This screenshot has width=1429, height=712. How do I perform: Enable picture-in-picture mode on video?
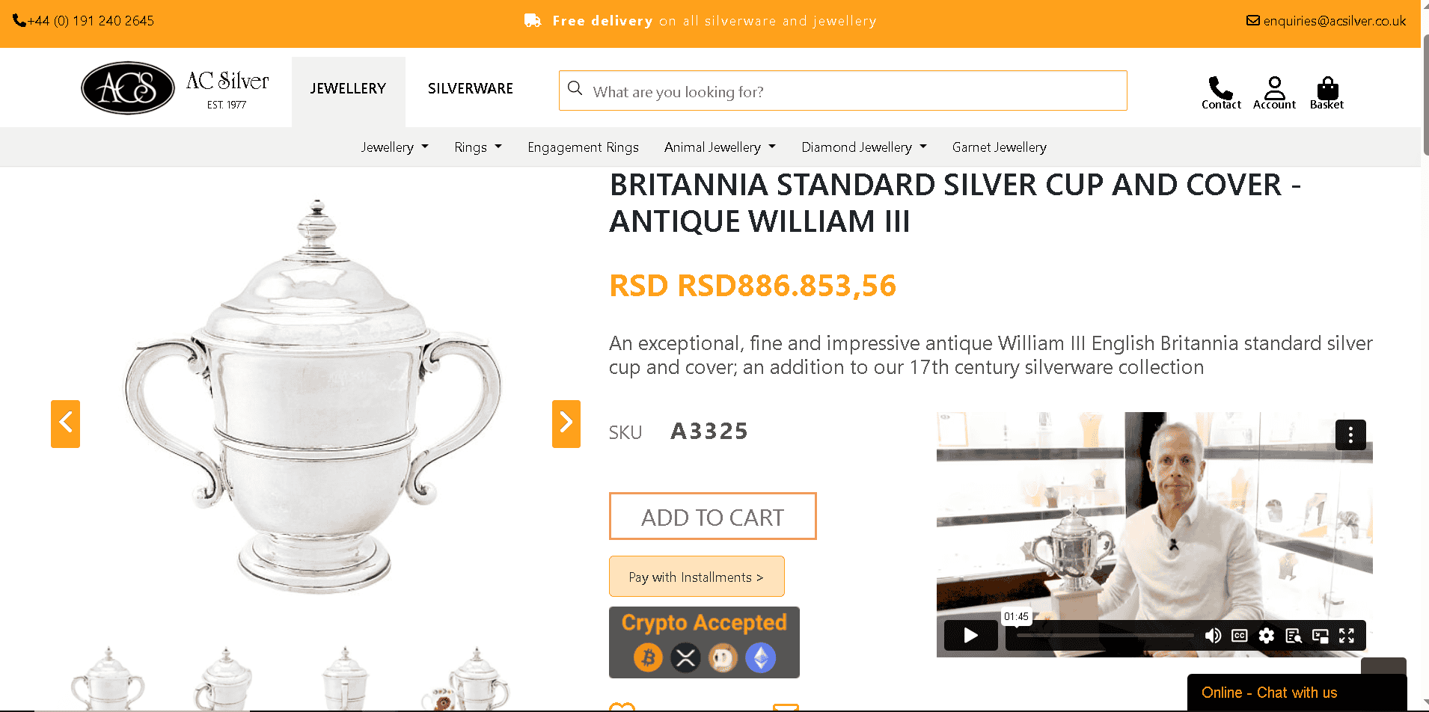[1321, 636]
